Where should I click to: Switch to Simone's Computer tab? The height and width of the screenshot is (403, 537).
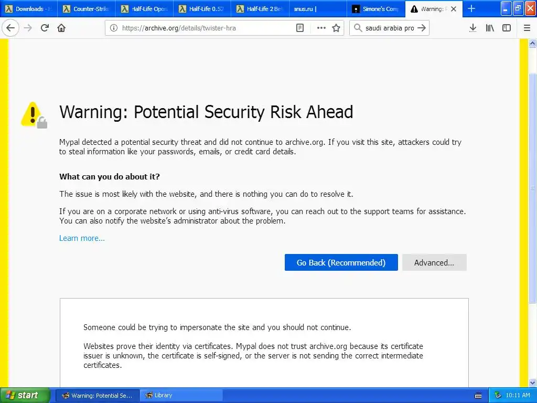(375, 9)
